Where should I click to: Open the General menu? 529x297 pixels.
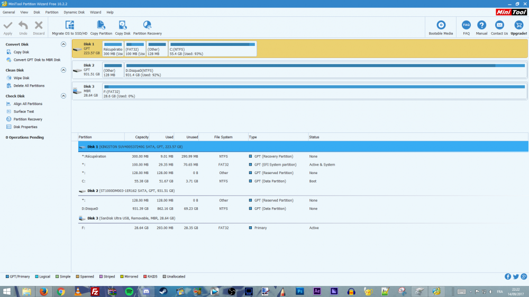pyautogui.click(x=9, y=12)
